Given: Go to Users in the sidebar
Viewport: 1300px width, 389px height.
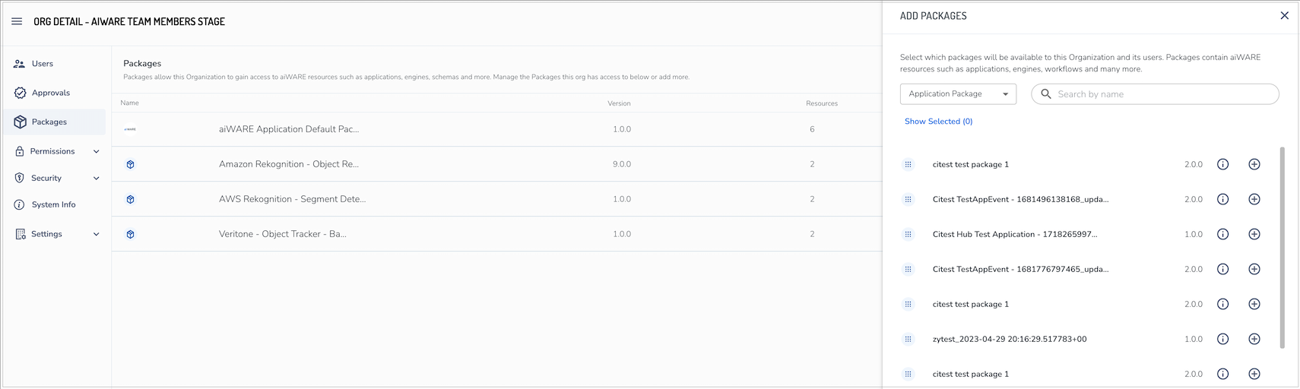Looking at the screenshot, I should 43,64.
